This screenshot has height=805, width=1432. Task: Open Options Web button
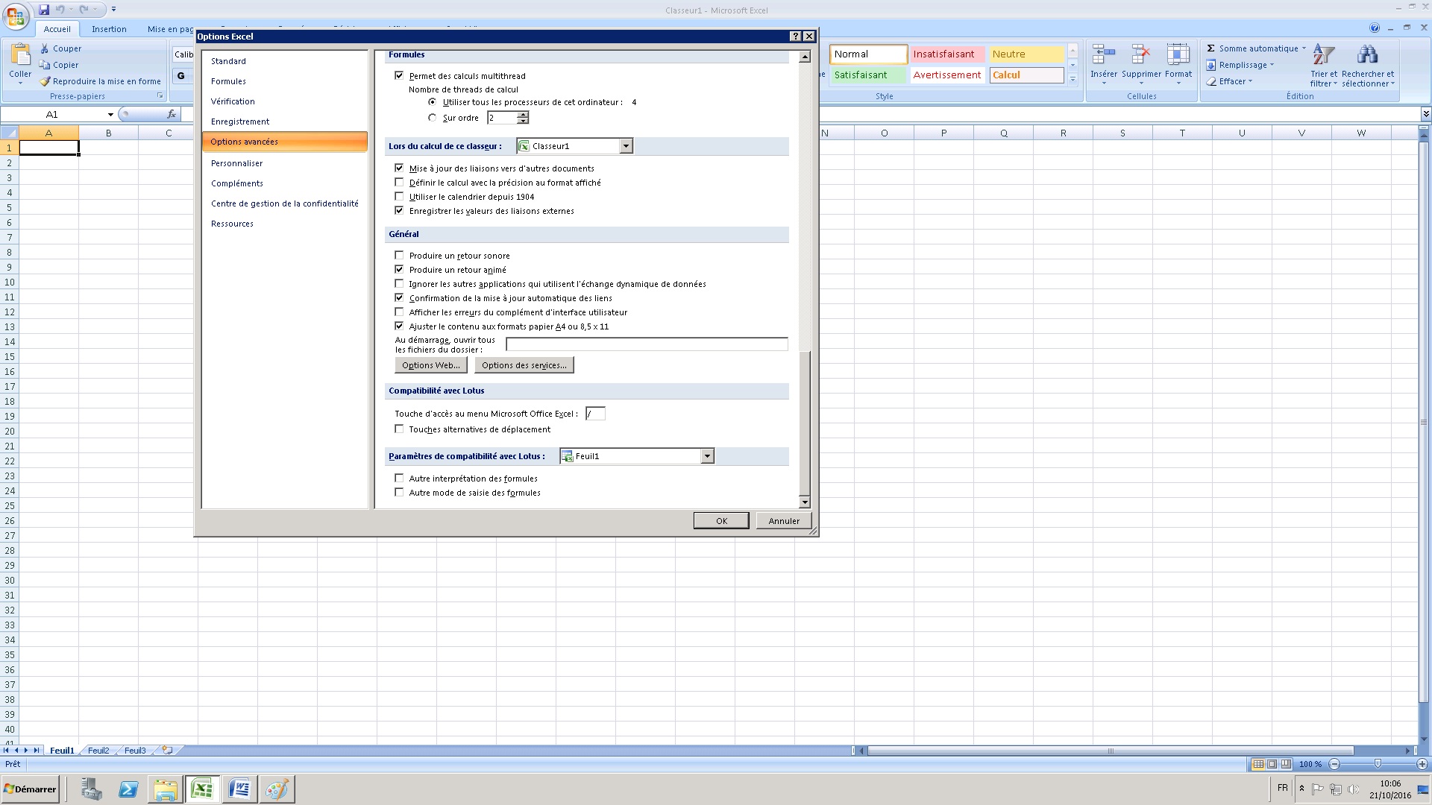(x=430, y=365)
